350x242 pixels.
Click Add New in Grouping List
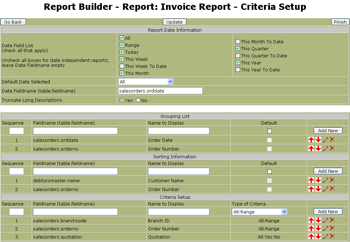328,130
